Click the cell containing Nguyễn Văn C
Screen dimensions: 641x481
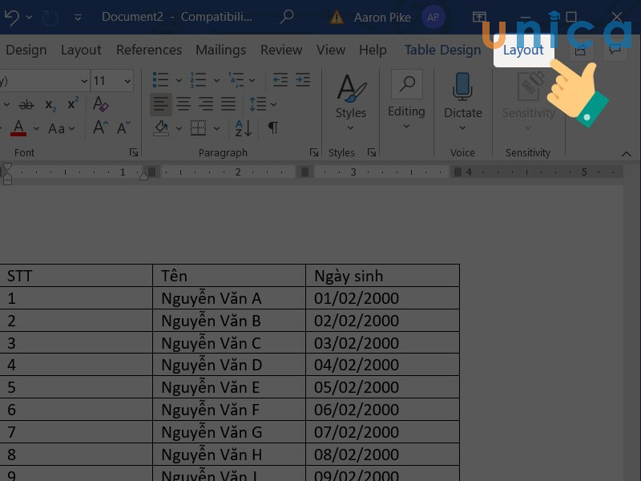tap(228, 343)
